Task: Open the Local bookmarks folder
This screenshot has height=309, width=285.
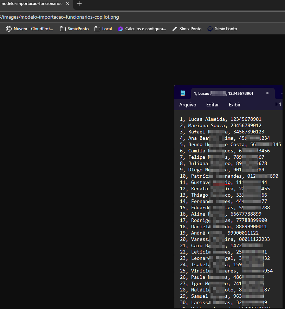Action: click(103, 29)
